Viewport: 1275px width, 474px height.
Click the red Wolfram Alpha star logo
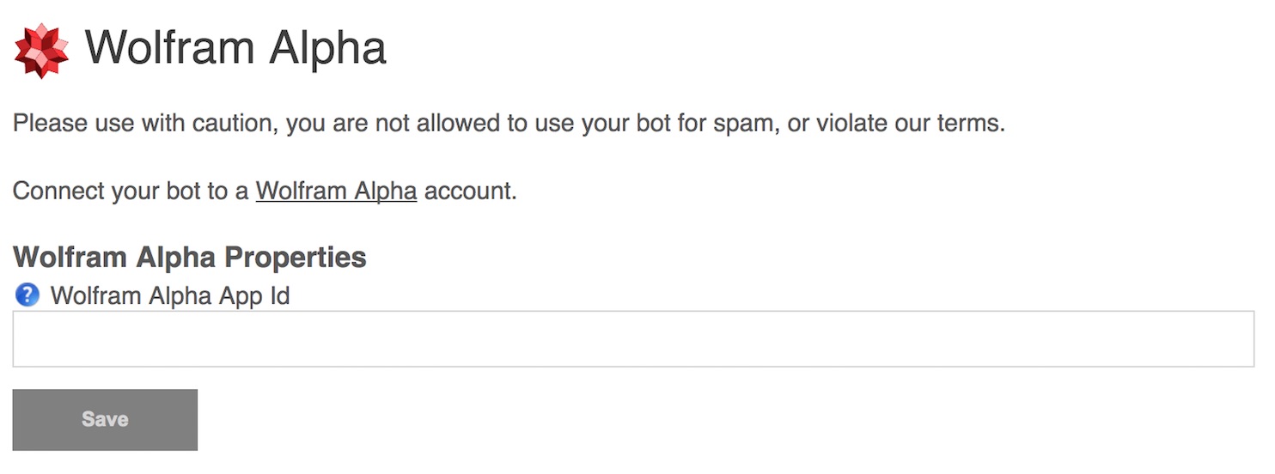tap(41, 51)
